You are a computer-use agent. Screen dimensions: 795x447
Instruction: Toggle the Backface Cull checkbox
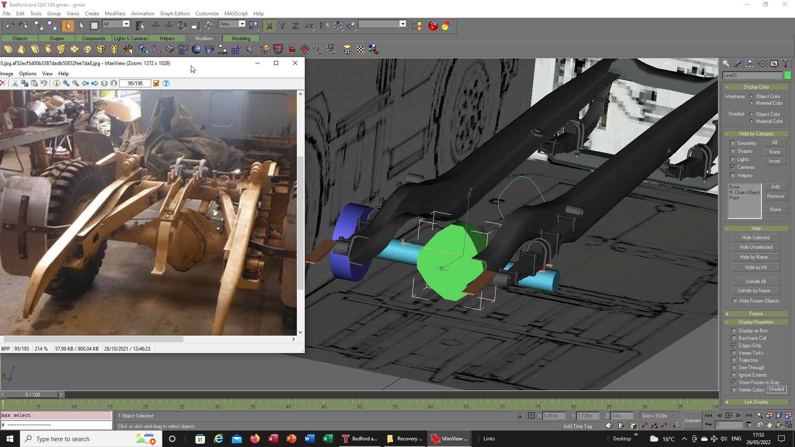click(x=734, y=338)
